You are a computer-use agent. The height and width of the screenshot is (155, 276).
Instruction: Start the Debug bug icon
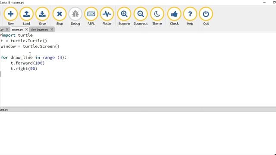pyautogui.click(x=75, y=16)
